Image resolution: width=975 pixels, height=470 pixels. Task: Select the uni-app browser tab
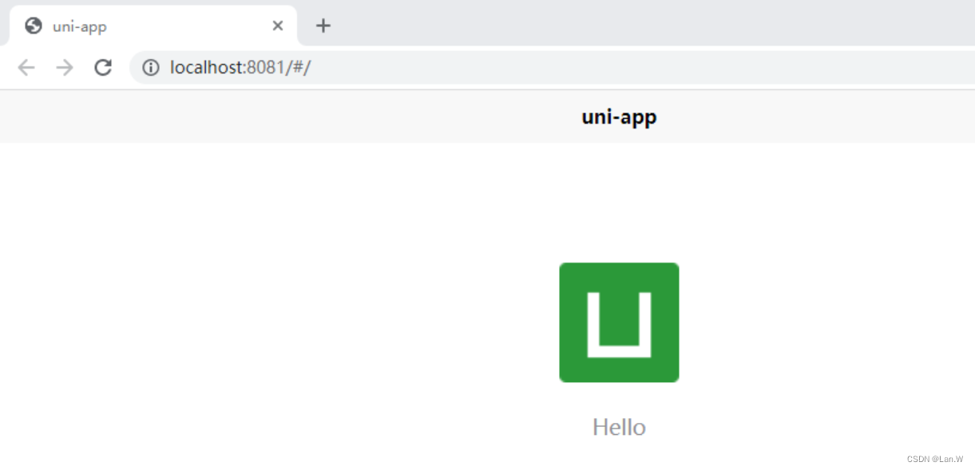coord(153,26)
